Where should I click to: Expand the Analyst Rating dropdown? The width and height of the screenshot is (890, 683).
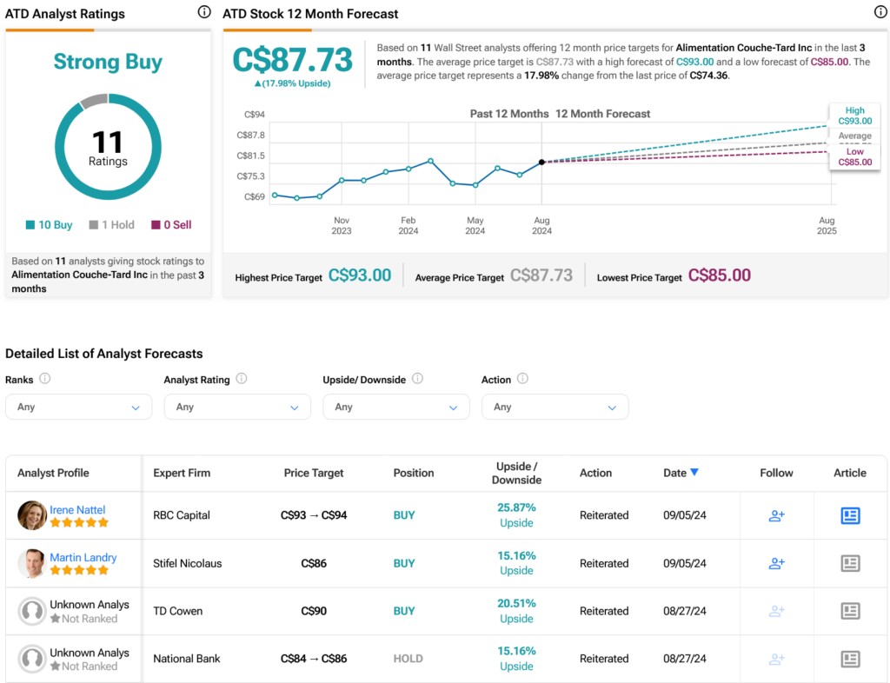click(x=237, y=407)
